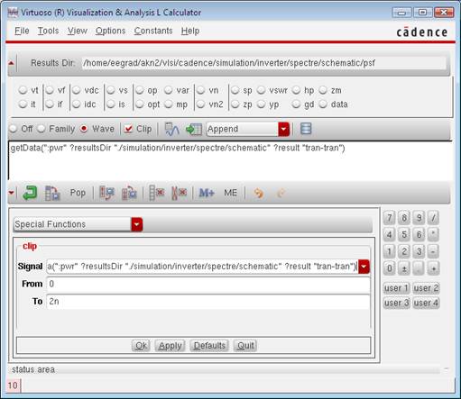This screenshot has height=399, width=461.
Task: Click the green Enter arrow icon
Action: (30, 193)
